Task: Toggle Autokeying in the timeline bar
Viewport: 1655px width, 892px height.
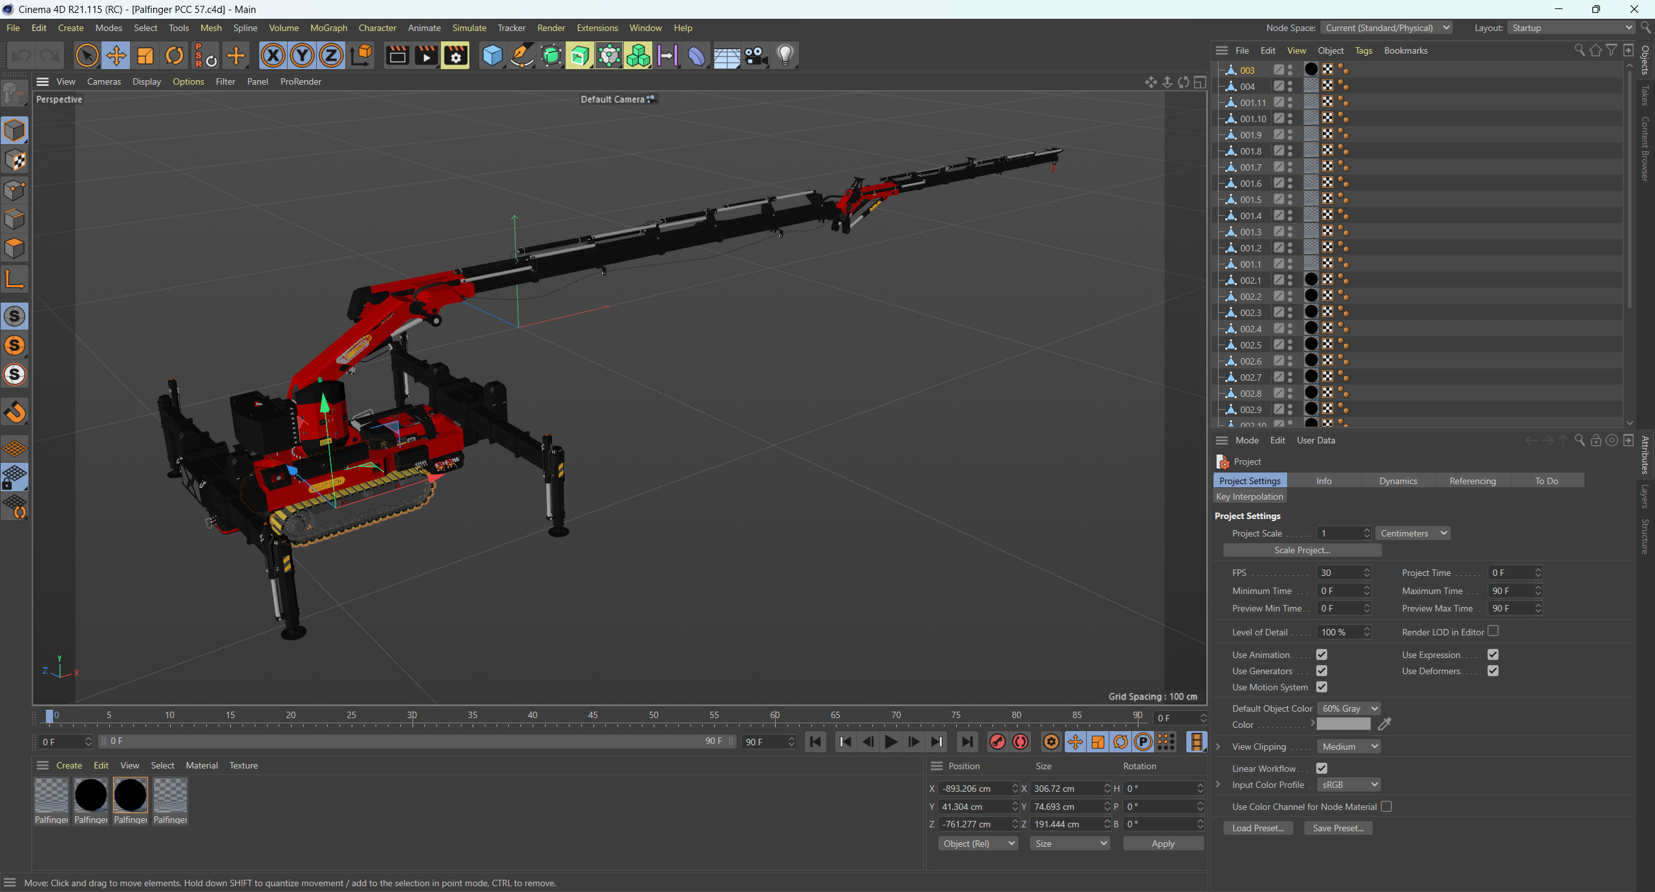Action: pyautogui.click(x=1021, y=742)
